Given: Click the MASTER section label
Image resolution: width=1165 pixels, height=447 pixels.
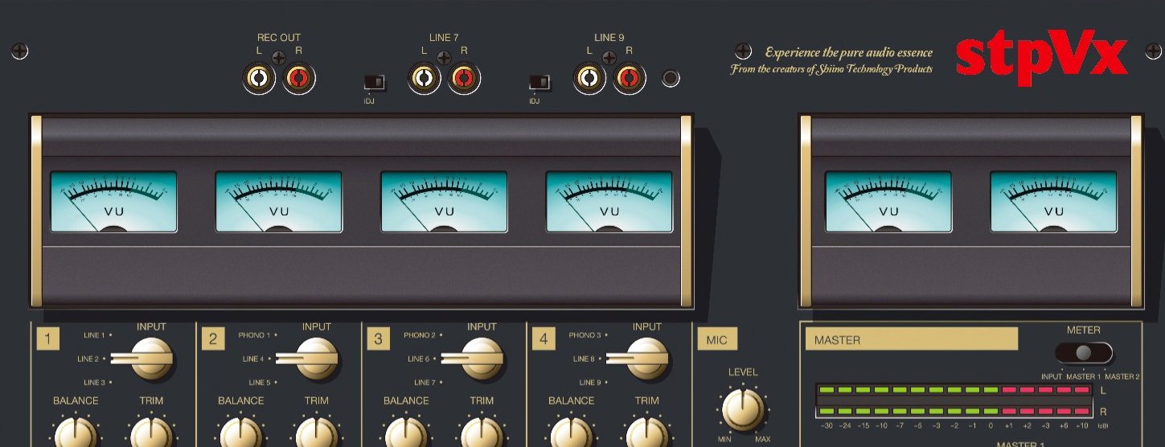Looking at the screenshot, I should point(911,339).
